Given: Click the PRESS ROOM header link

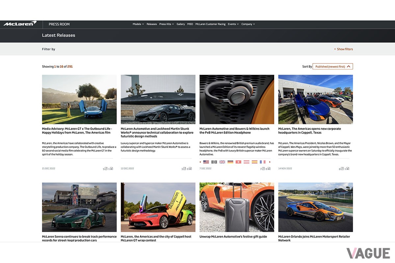Looking at the screenshot, I should [59, 24].
